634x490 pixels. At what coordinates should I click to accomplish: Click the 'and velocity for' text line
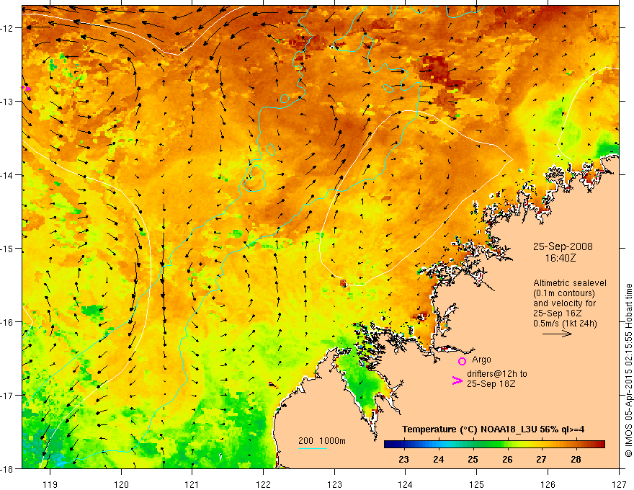click(564, 303)
